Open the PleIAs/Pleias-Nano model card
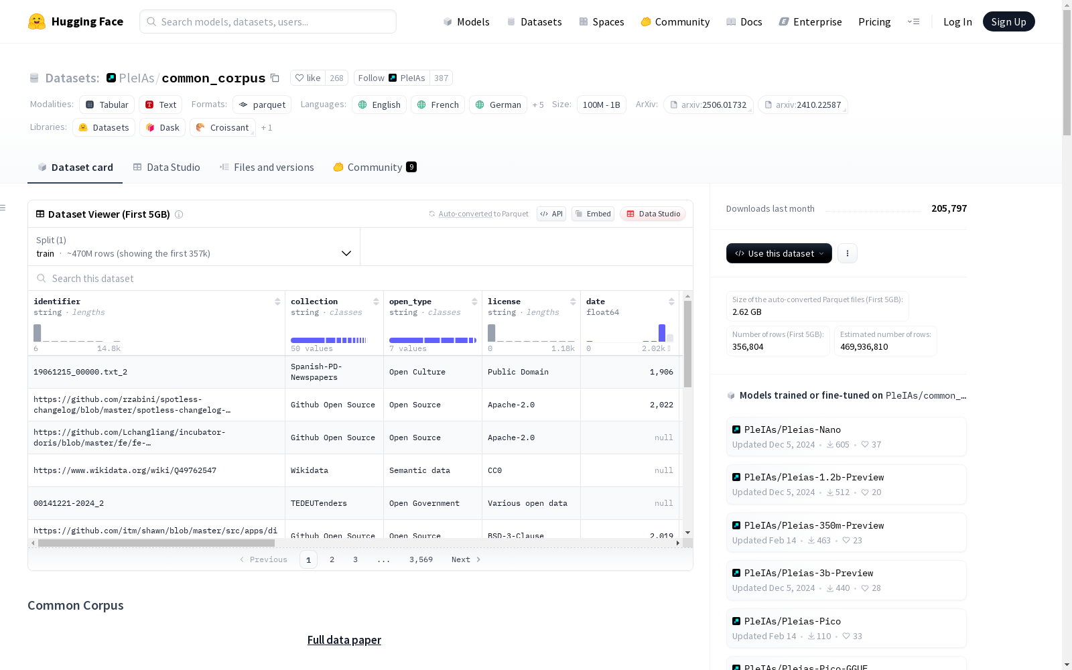Image resolution: width=1072 pixels, height=670 pixels. [846, 436]
